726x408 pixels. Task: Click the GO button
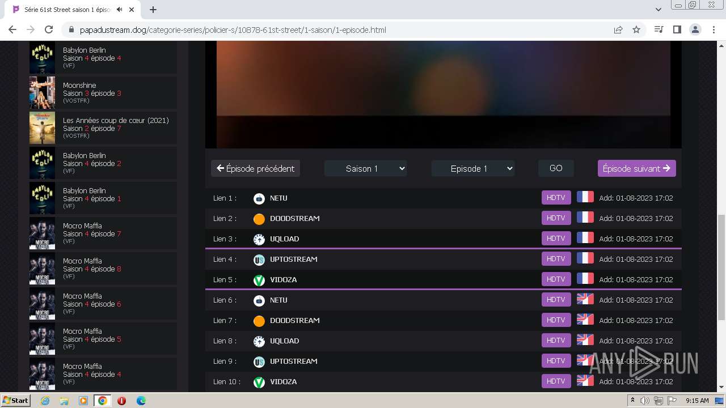pos(556,168)
